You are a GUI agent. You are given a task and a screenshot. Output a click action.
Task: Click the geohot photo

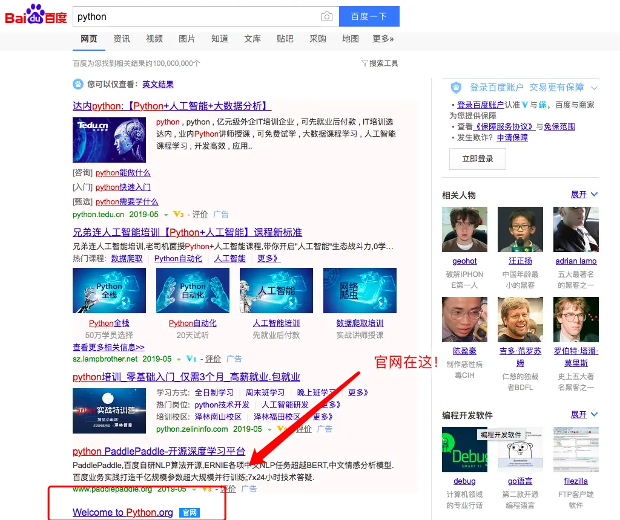pos(464,229)
